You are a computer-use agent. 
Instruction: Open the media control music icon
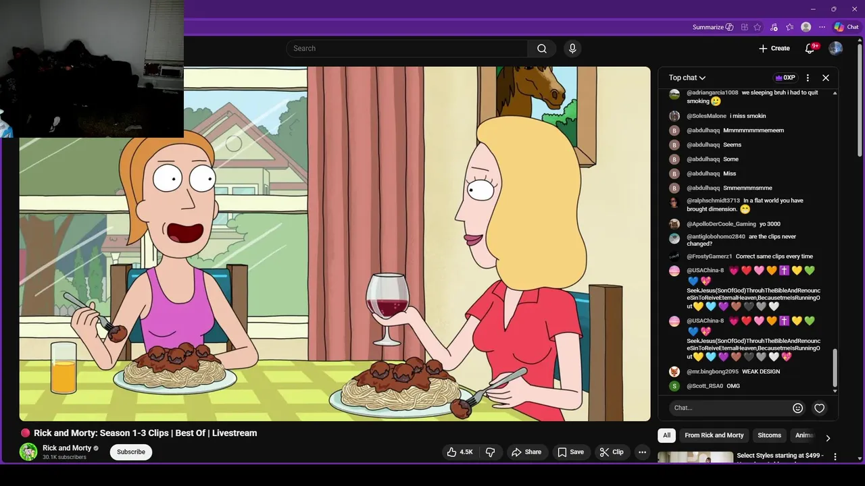coord(774,27)
